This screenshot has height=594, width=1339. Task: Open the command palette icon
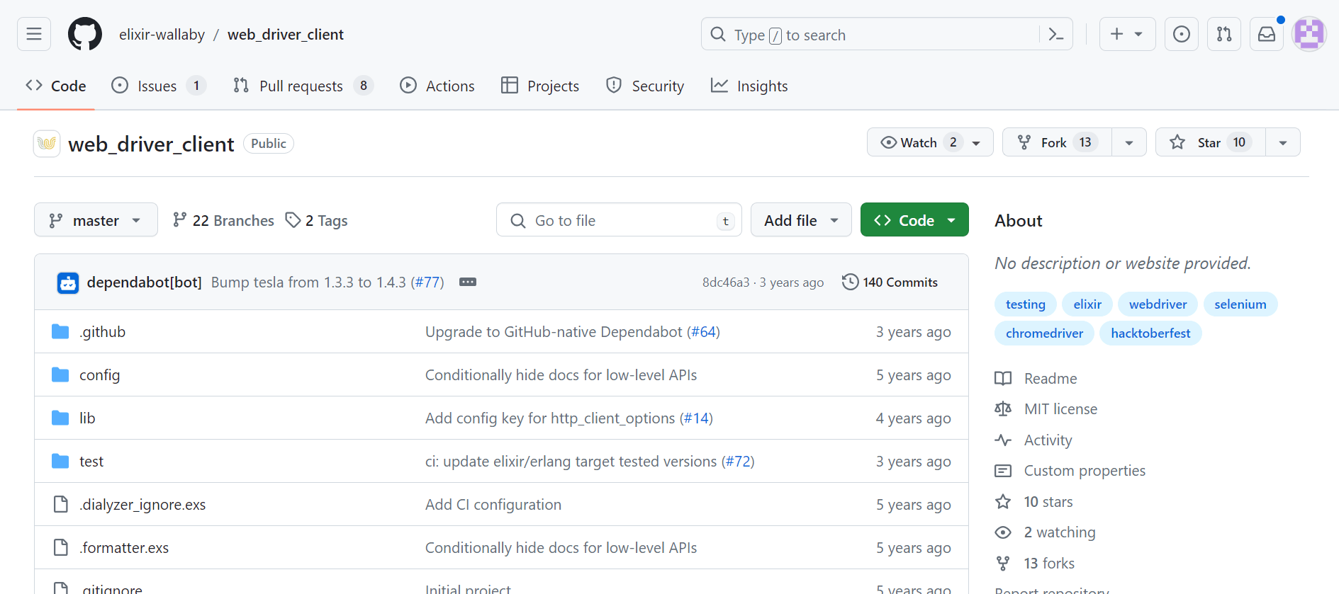tap(1055, 34)
